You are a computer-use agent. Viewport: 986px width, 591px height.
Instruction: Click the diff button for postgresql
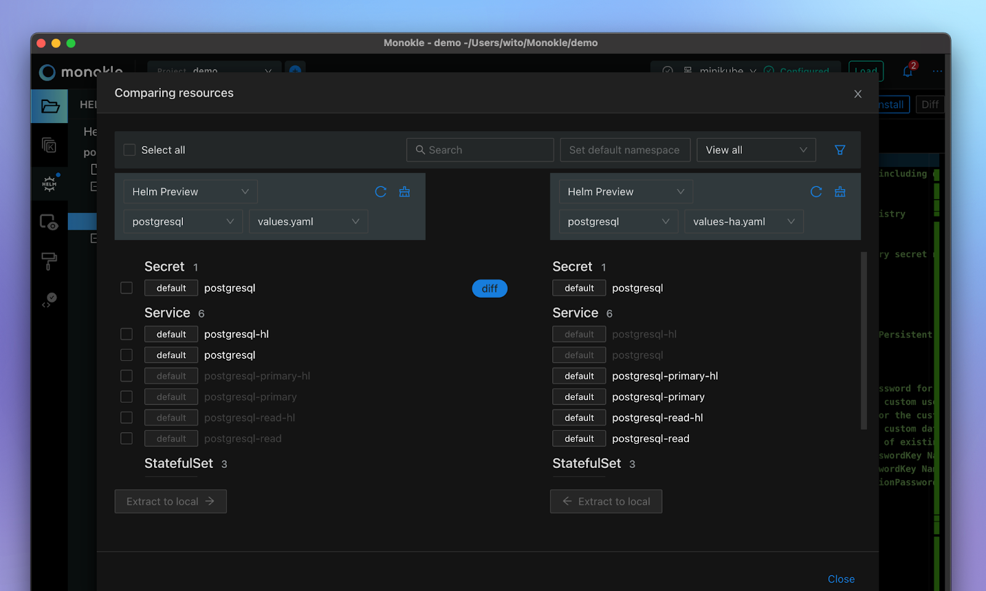click(x=489, y=288)
